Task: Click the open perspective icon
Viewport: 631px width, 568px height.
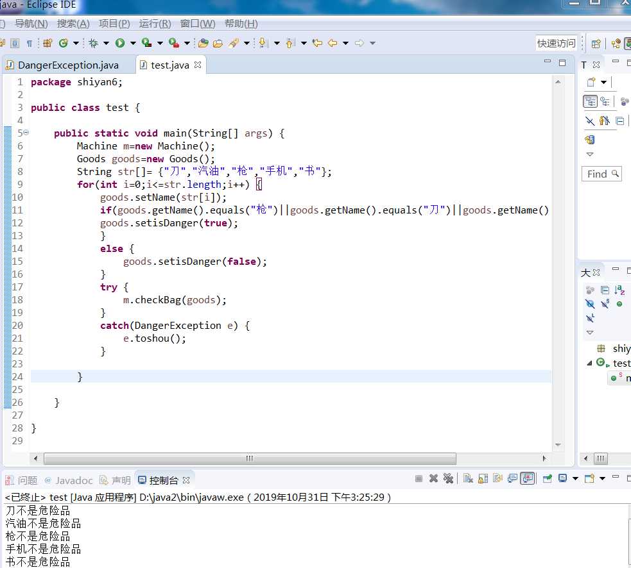Action: tap(596, 44)
